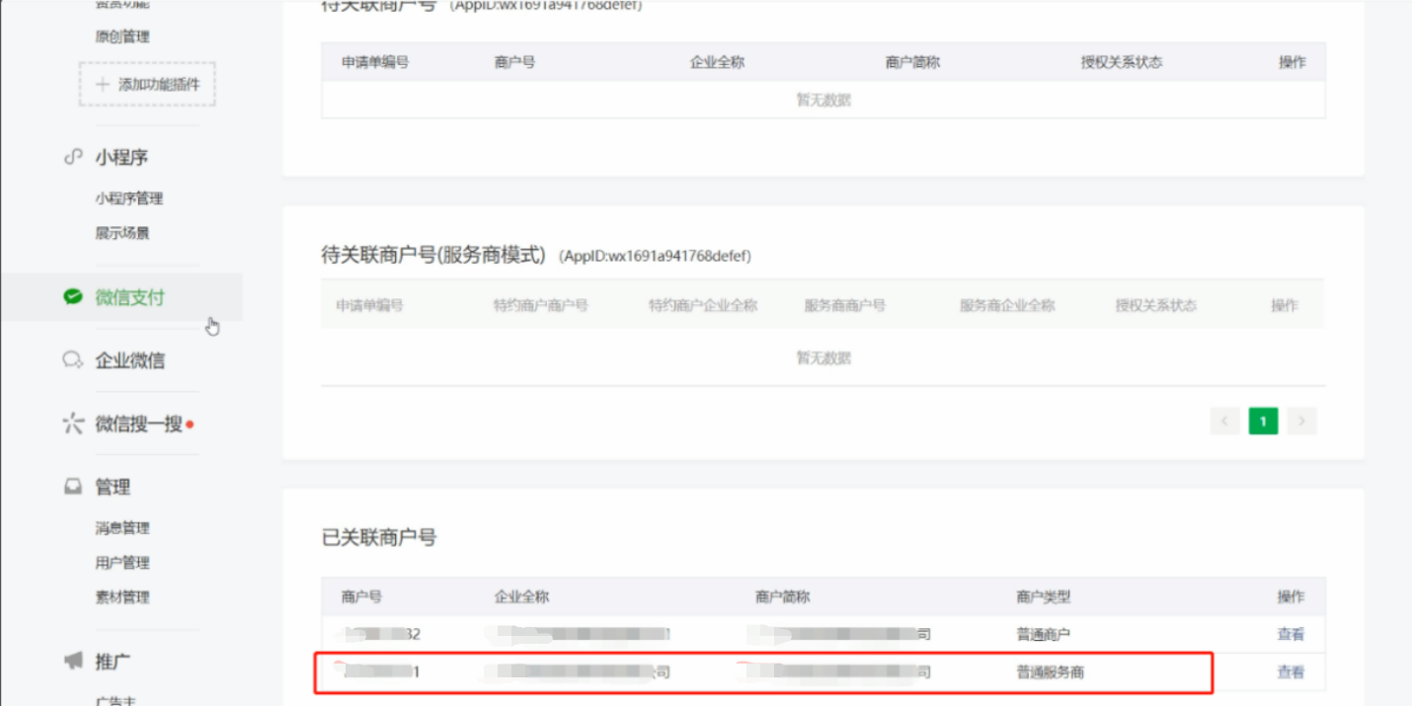Click the 企业微信 chat bubble icon

[72, 360]
